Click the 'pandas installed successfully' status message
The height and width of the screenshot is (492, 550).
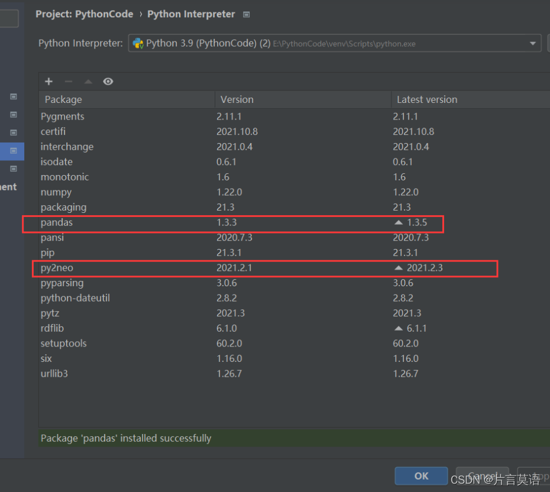[x=126, y=438]
